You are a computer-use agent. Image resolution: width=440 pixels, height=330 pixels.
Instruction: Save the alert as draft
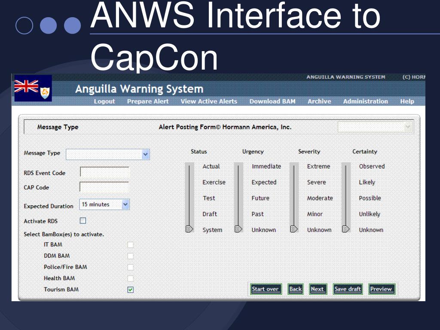coord(348,289)
